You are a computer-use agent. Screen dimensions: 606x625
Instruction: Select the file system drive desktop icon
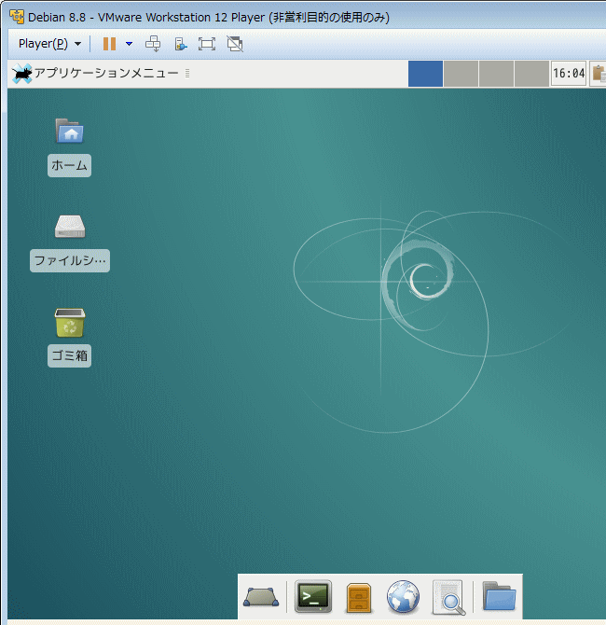[70, 227]
